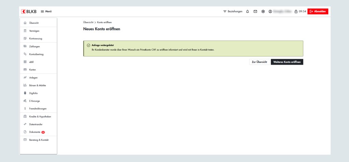Click the E-Vorsorge icon
This screenshot has width=349, height=162.
pos(25,101)
